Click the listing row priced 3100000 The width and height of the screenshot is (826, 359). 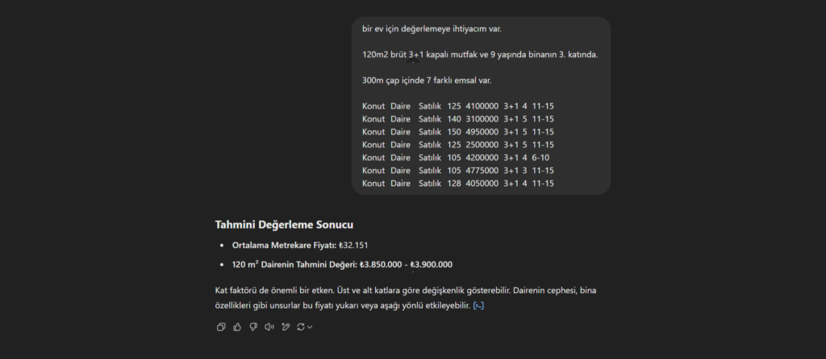tap(457, 119)
